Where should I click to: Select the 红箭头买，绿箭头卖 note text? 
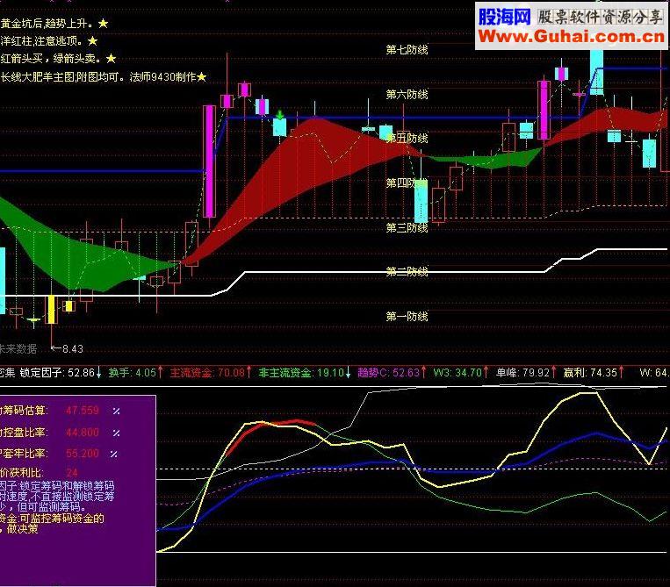pyautogui.click(x=53, y=59)
